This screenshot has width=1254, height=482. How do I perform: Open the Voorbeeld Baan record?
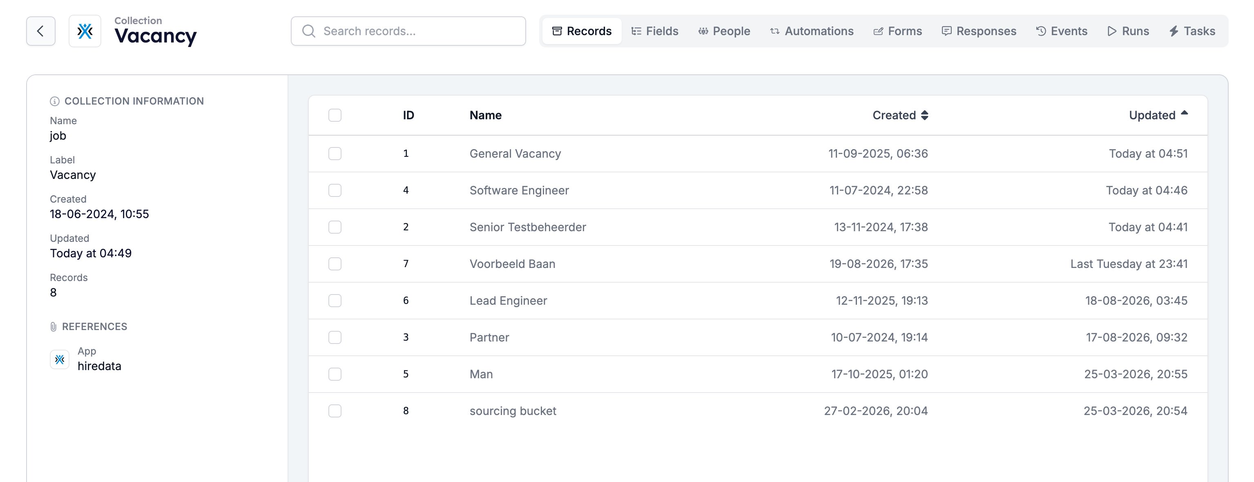pos(512,264)
